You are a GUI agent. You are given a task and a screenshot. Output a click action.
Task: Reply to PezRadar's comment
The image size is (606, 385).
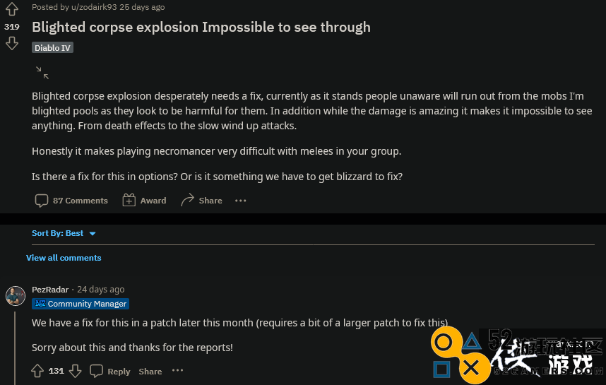coord(110,371)
